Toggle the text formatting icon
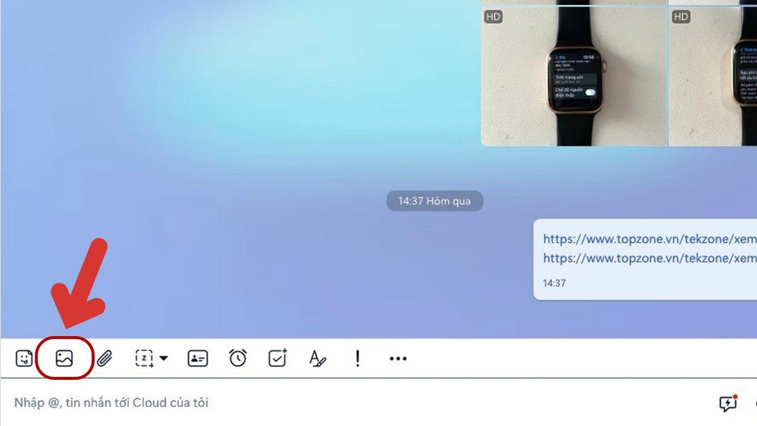The width and height of the screenshot is (757, 426). pyautogui.click(x=317, y=358)
